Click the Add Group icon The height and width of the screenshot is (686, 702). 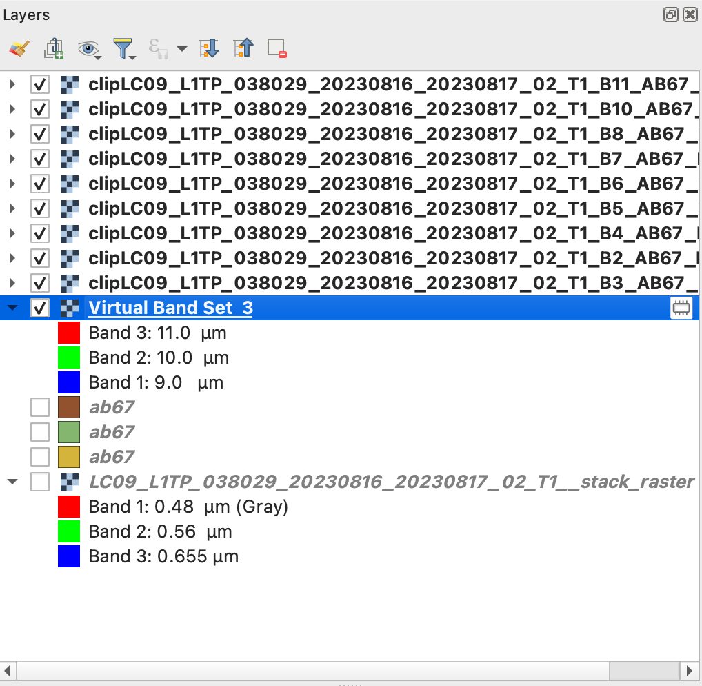point(54,48)
